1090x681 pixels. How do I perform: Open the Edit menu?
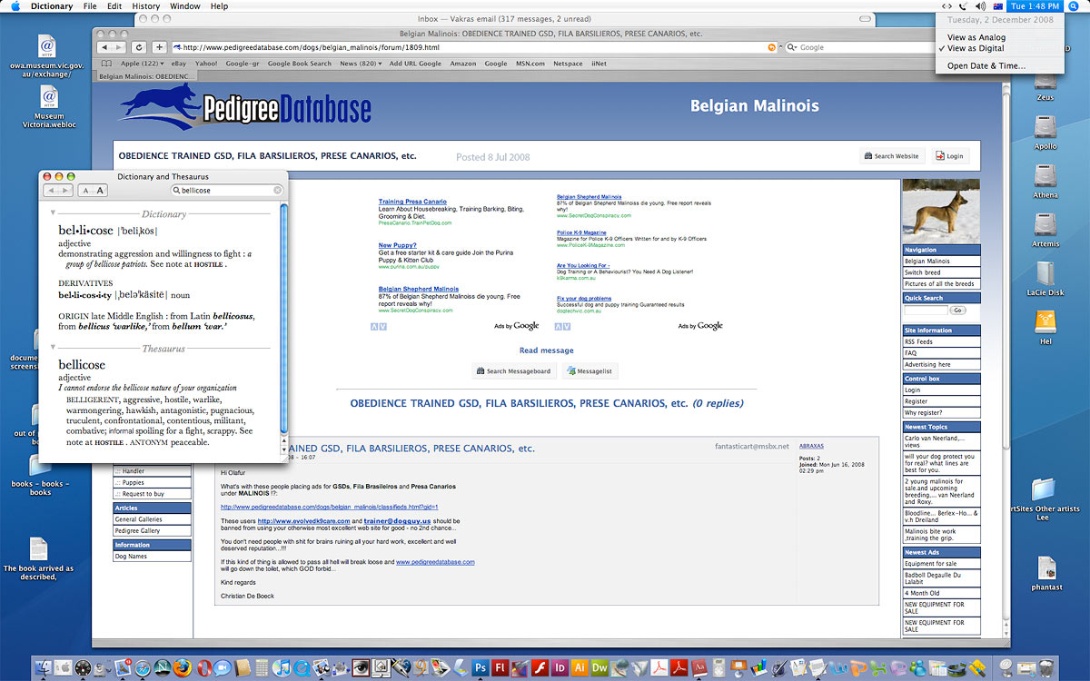pyautogui.click(x=114, y=6)
